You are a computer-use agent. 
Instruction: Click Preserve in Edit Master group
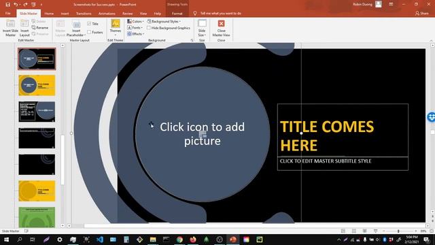coord(40,34)
